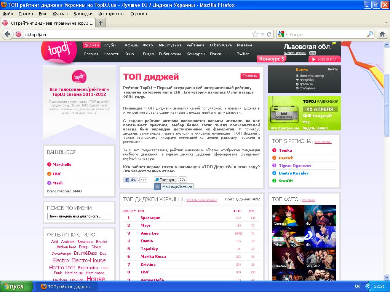
Task: Click the Firefox back arrow button
Action: [x=8, y=34]
